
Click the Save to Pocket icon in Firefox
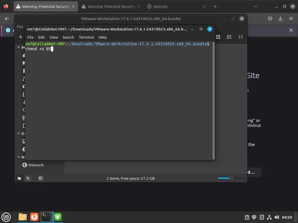(270, 19)
